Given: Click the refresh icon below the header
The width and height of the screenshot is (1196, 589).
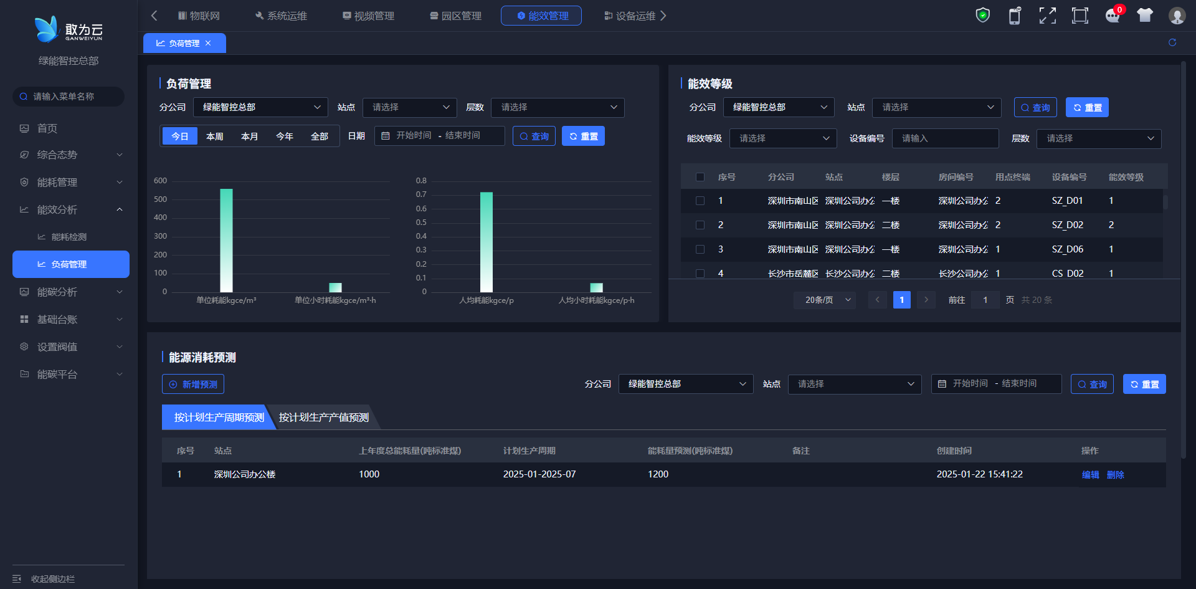Looking at the screenshot, I should pos(1172,42).
